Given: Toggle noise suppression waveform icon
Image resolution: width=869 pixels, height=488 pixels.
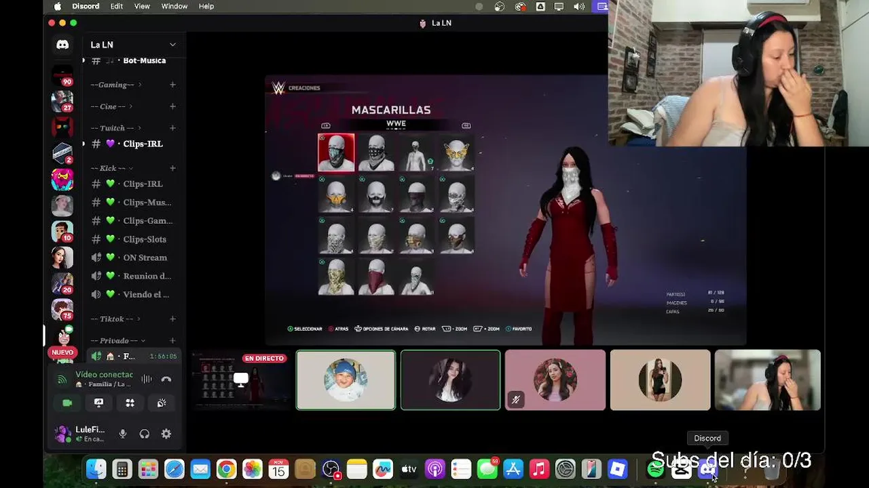Looking at the screenshot, I should (x=146, y=380).
